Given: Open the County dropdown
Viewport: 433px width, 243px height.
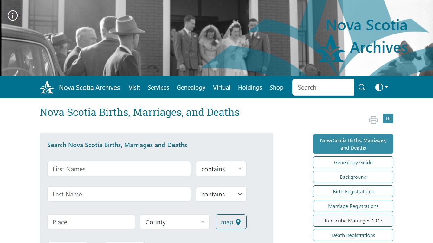Looking at the screenshot, I should pos(175,222).
